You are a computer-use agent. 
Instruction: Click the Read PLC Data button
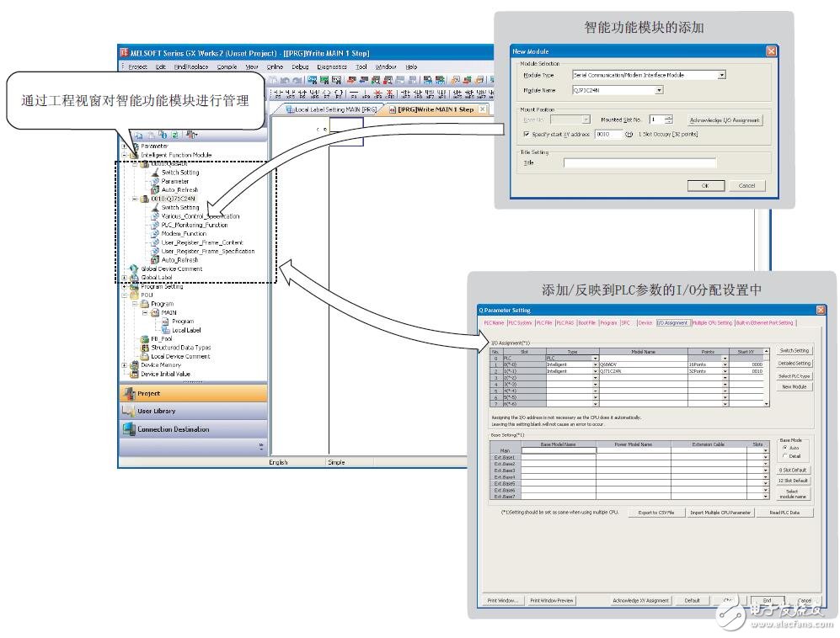click(784, 513)
